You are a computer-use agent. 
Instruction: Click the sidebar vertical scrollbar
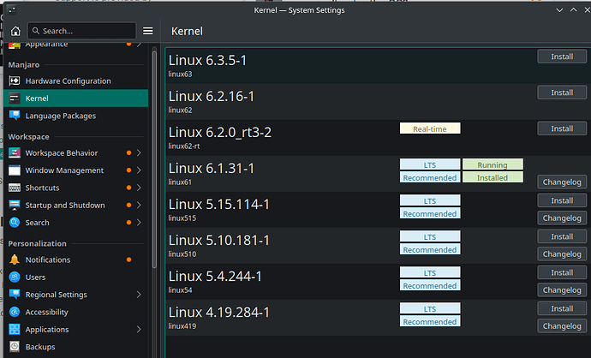tap(154, 159)
